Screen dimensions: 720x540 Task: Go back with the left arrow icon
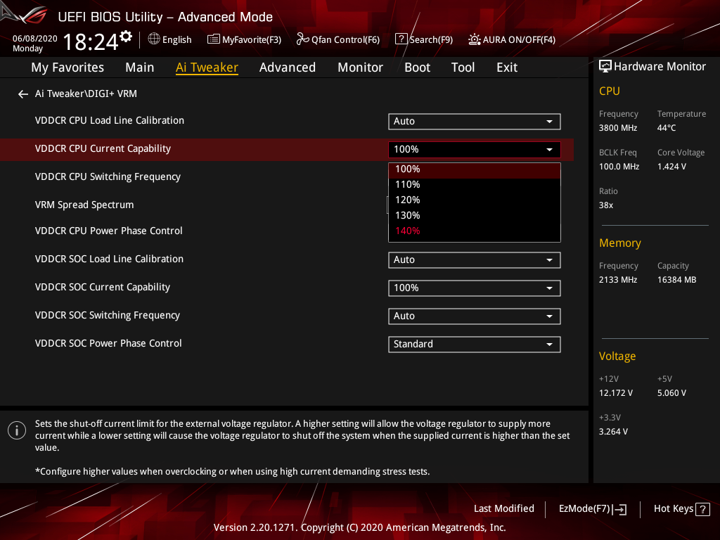[23, 94]
